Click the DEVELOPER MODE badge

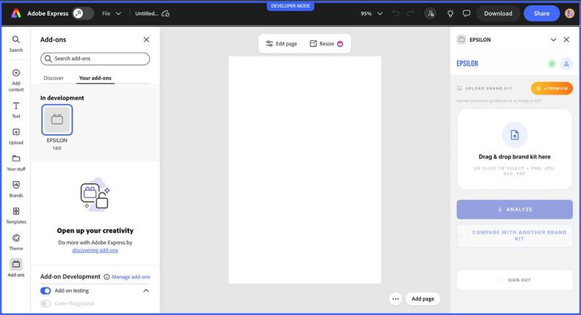(290, 6)
